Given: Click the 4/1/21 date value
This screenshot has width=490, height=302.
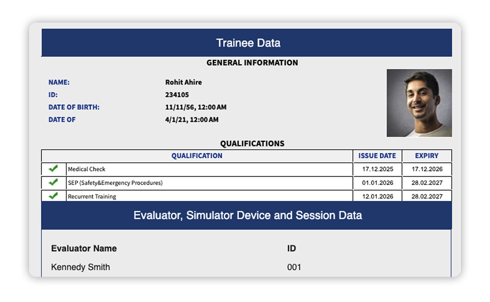Looking at the screenshot, I should click(x=191, y=120).
